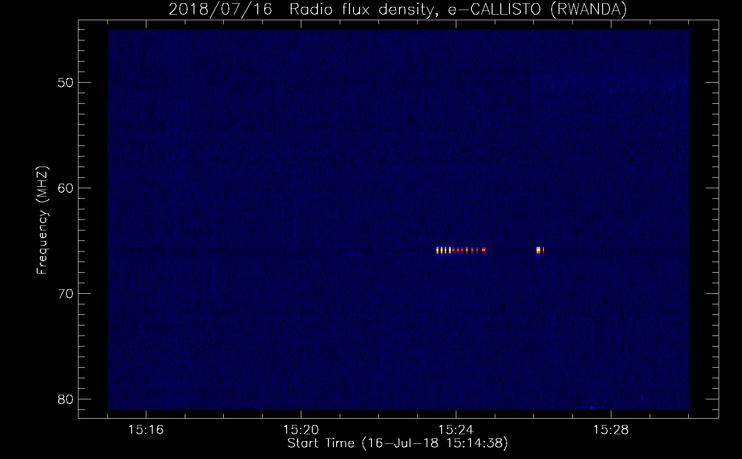The width and height of the screenshot is (742, 459).
Task: Click the 15:16 time tick label
Action: point(146,430)
